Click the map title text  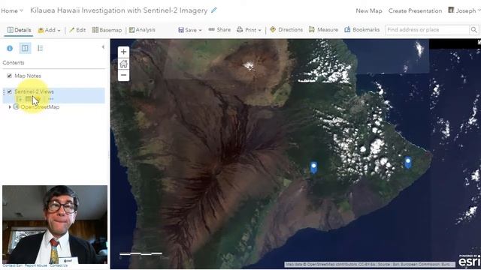119,10
